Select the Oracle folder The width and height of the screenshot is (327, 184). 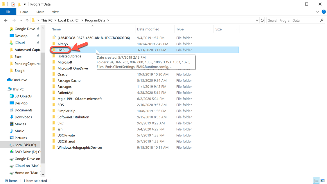point(62,74)
